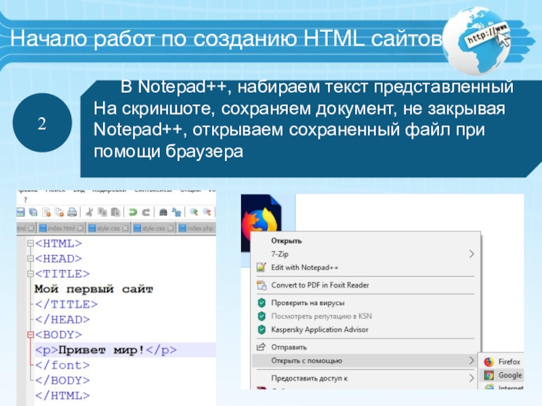
Task: Click Foxit icon beside Convert to PDF
Action: (x=262, y=285)
